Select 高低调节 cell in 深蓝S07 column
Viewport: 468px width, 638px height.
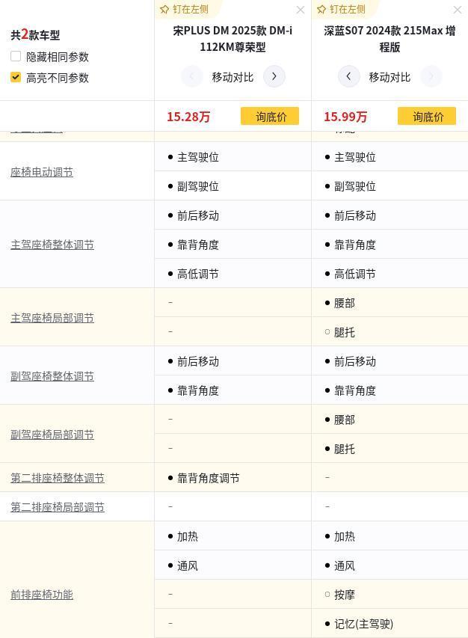[390, 274]
